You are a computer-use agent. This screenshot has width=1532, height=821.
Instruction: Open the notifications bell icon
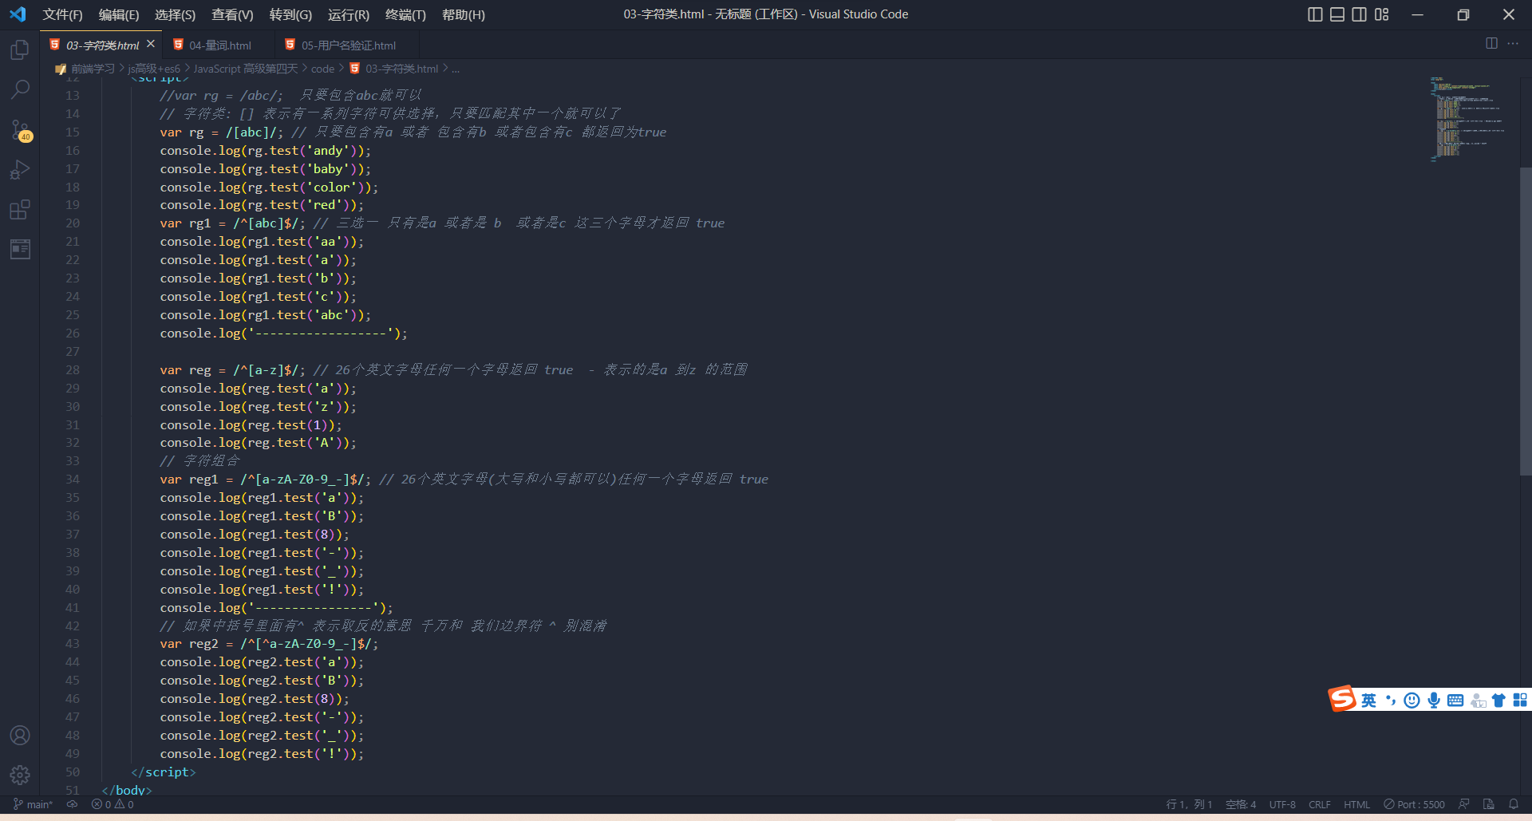point(1514,804)
